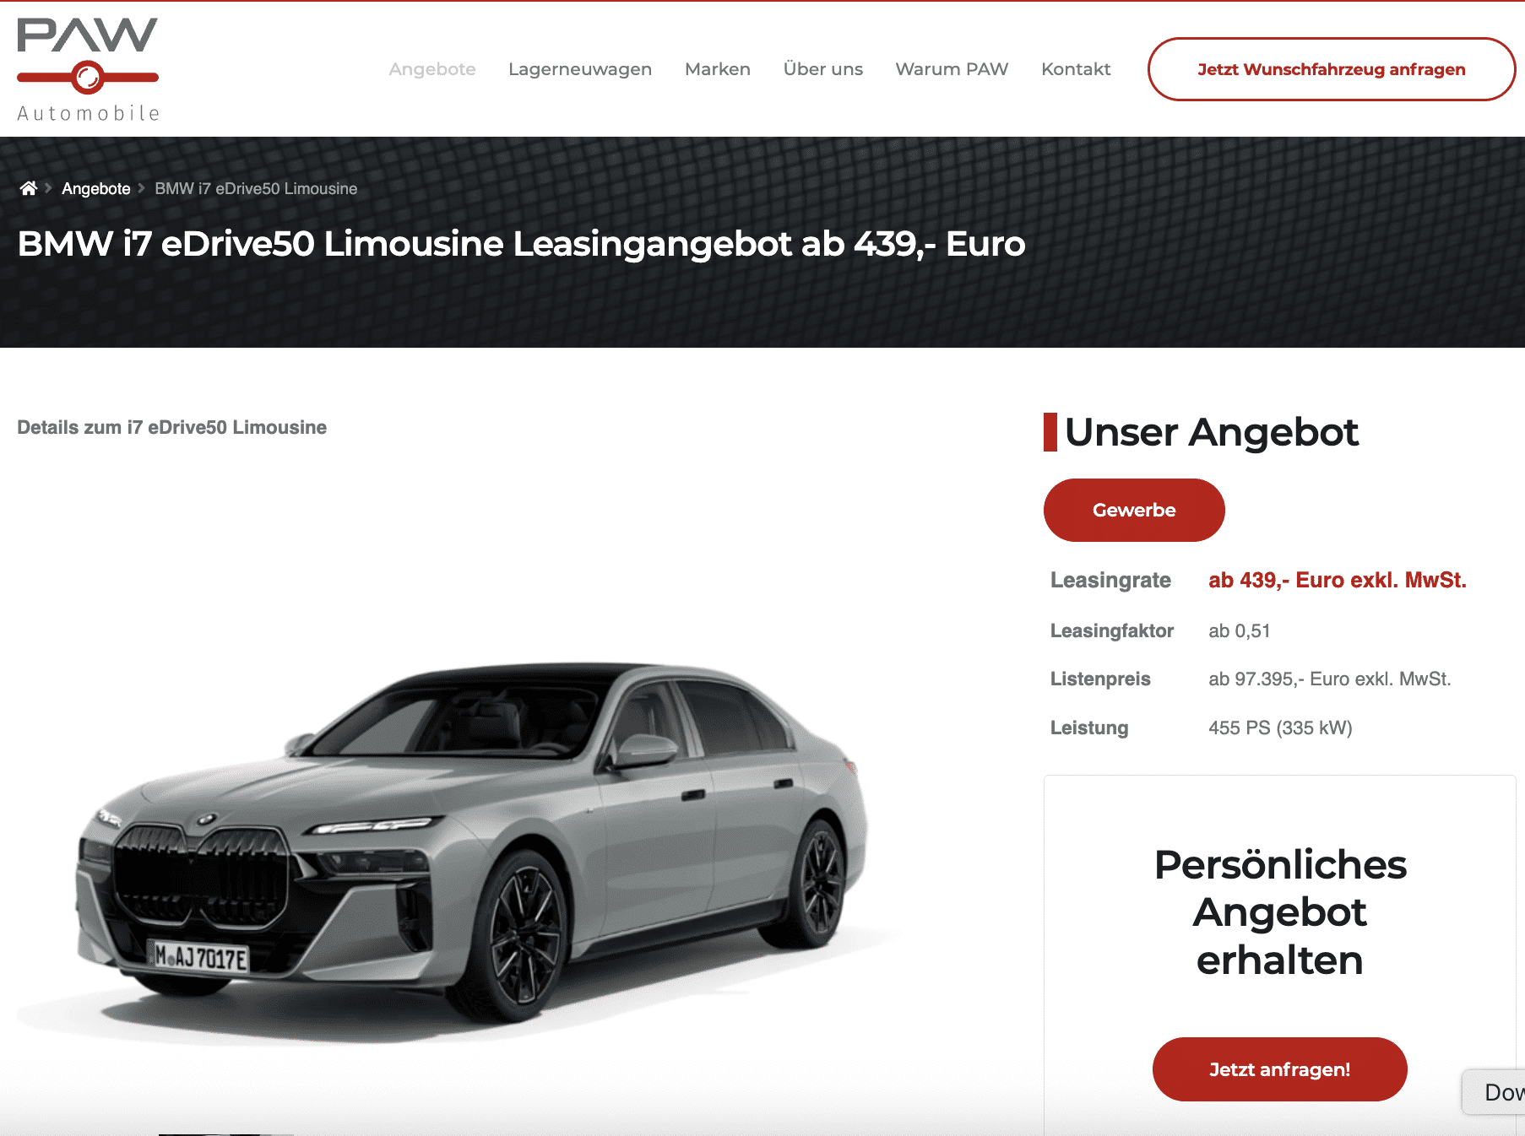Select Über uns in the navigation
The height and width of the screenshot is (1136, 1525).
click(823, 69)
